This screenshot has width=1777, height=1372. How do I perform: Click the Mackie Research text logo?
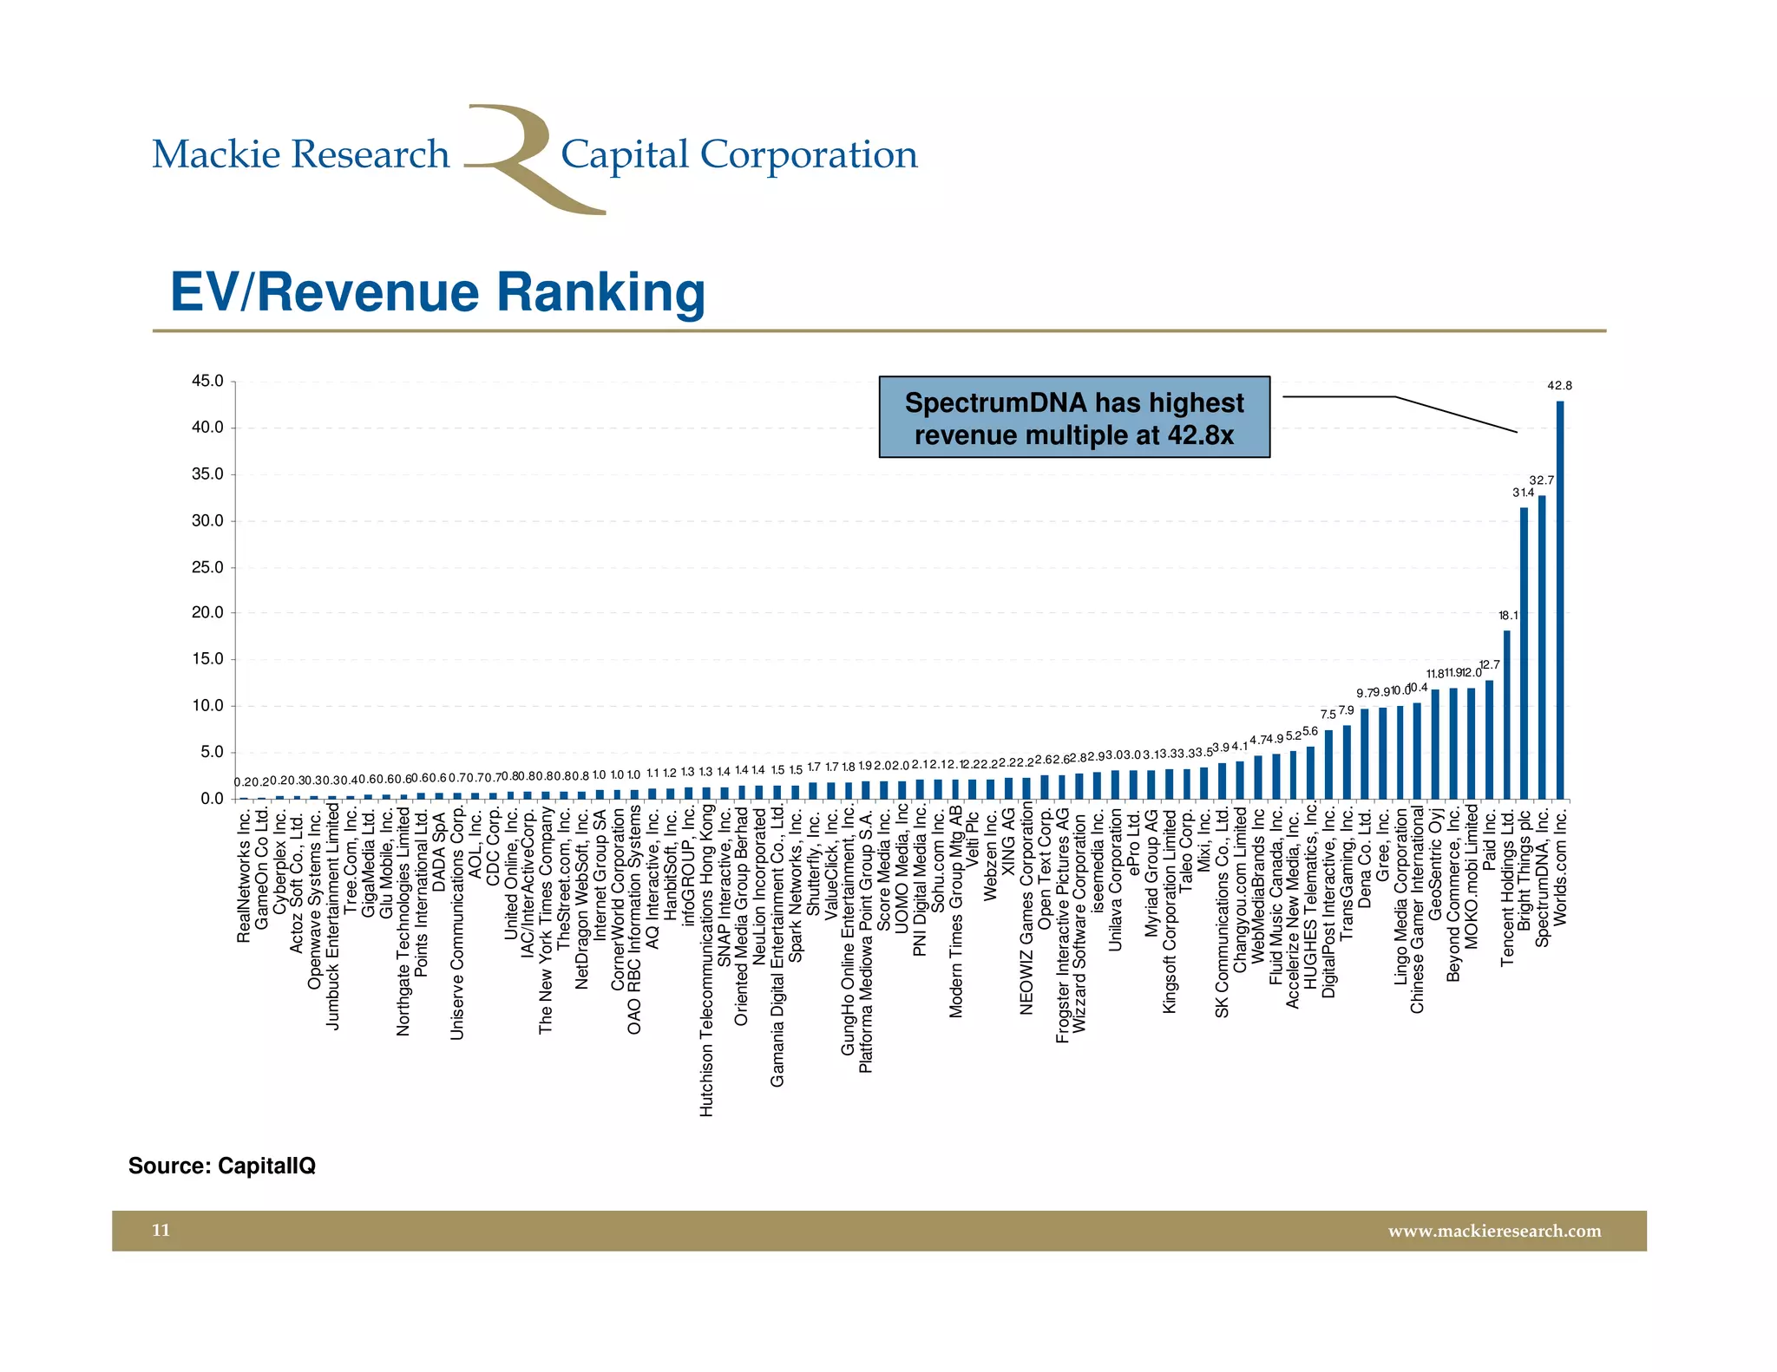tap(300, 155)
